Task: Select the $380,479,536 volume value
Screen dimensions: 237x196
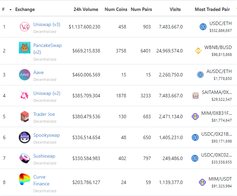Action: pos(86,117)
